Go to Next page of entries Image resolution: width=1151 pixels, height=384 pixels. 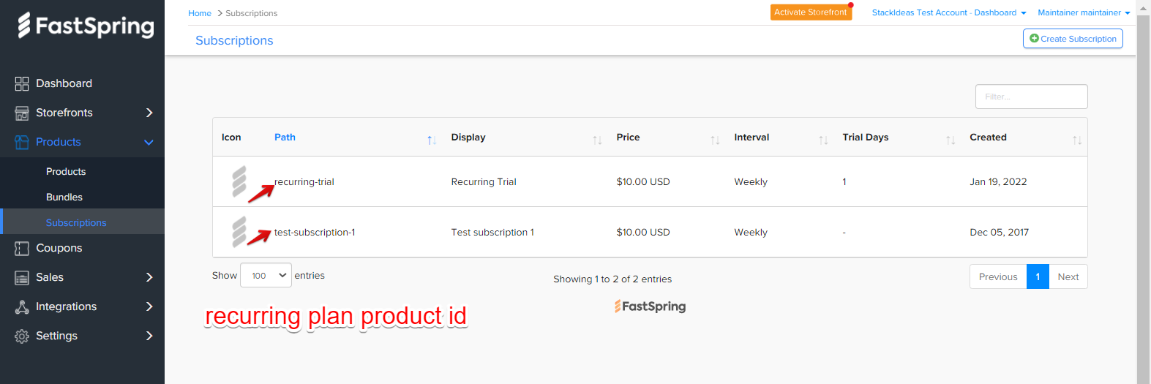coord(1068,276)
